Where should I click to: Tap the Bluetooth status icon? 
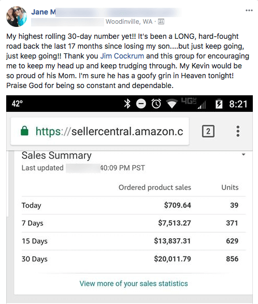pos(127,104)
